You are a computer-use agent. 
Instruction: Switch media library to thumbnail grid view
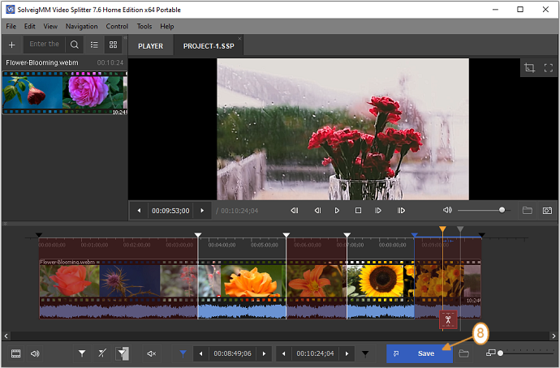pos(113,45)
